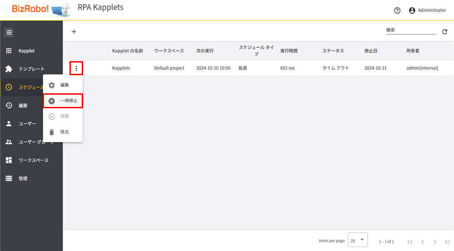The image size is (454, 251).
Task: Sort by ワークスペース column header
Action: click(x=169, y=51)
